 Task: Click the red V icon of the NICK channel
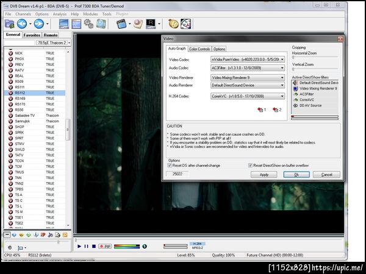(10, 53)
